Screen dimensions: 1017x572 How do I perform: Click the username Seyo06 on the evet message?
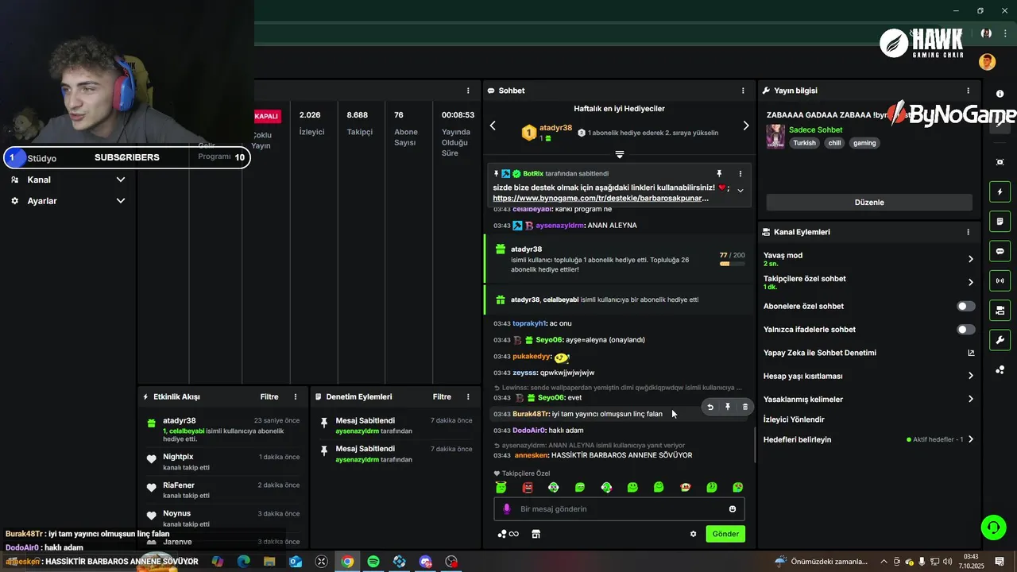[x=551, y=397]
